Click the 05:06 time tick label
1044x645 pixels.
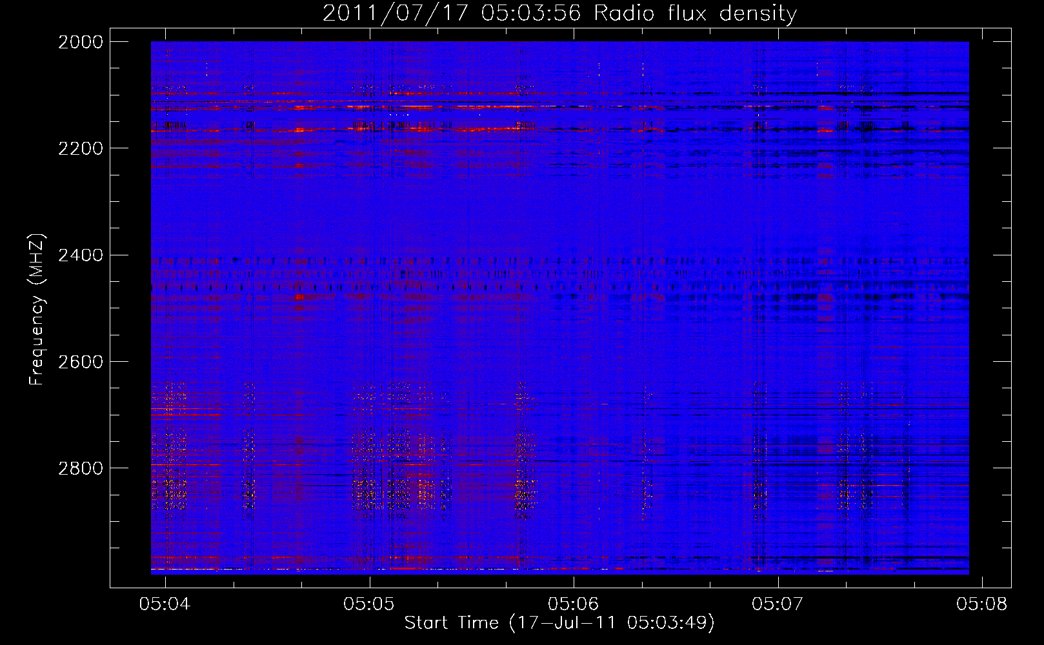(x=574, y=604)
